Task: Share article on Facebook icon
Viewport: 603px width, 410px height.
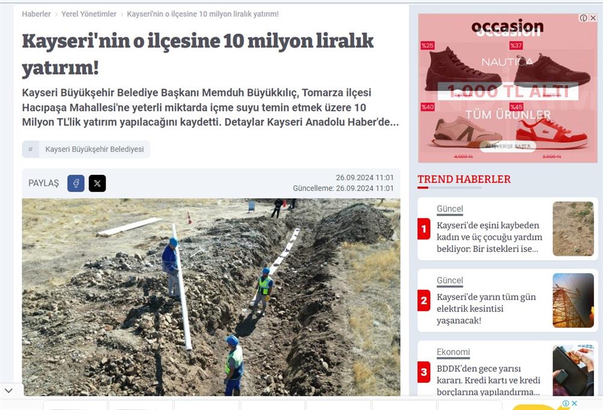Action: click(x=76, y=183)
